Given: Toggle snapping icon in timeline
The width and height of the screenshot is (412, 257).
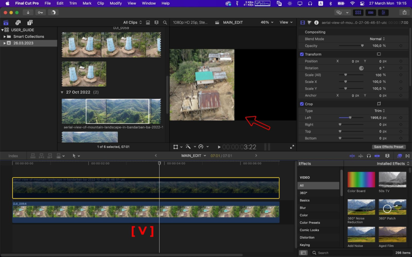Looking at the screenshot, I should coord(377,156).
